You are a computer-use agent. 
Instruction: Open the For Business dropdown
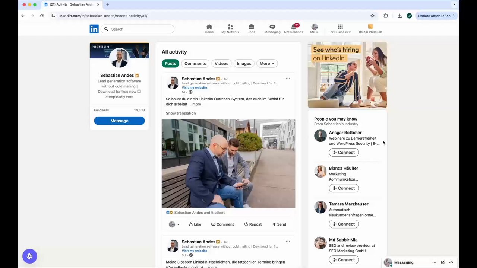click(339, 29)
